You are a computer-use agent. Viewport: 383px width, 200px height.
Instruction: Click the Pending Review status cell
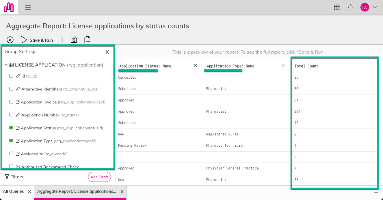pos(132,146)
